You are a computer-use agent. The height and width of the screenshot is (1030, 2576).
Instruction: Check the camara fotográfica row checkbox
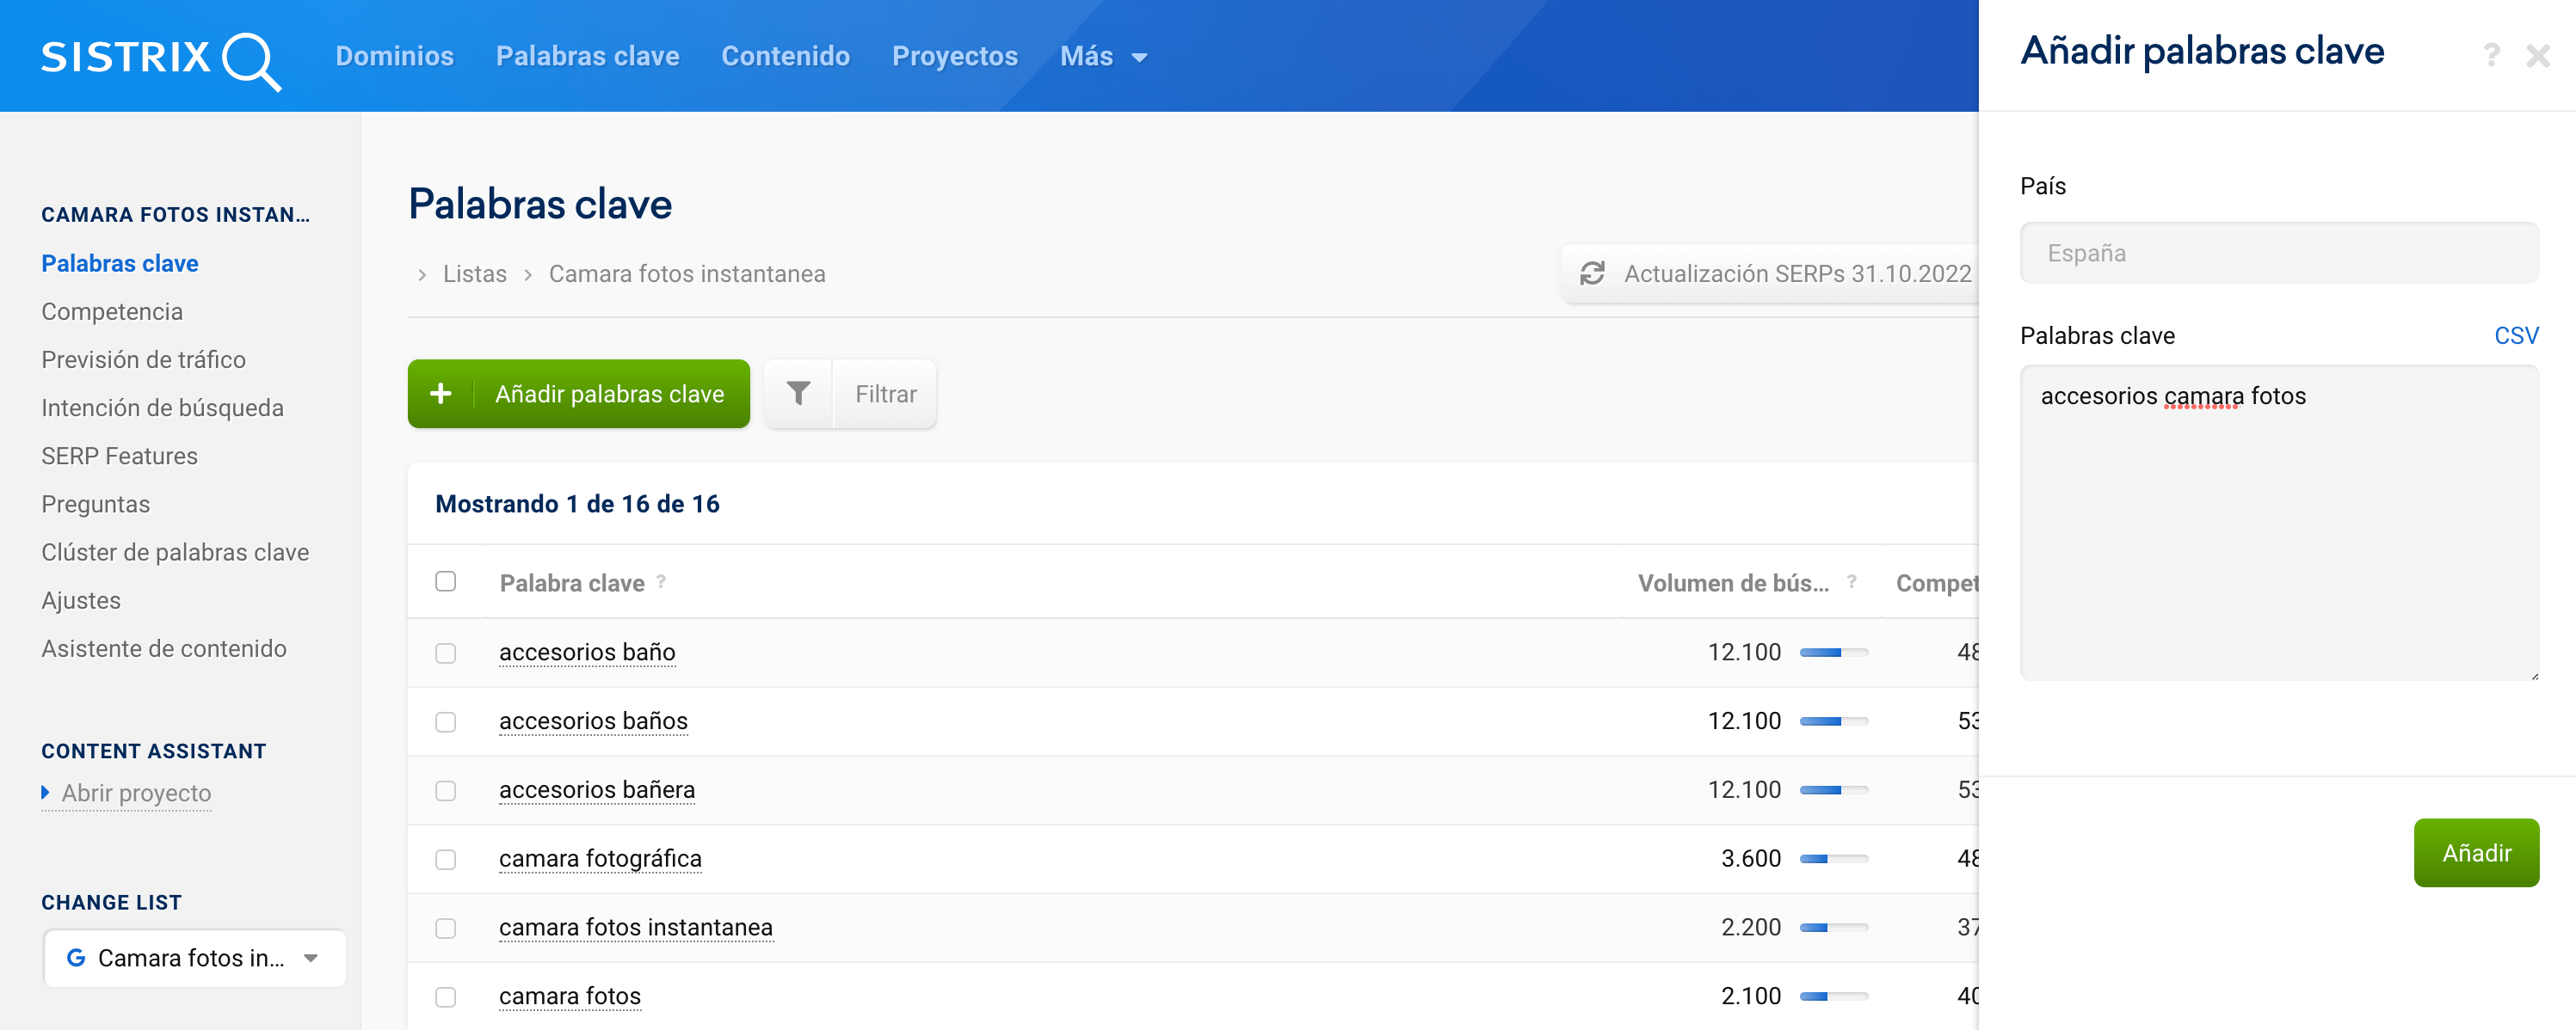point(446,859)
